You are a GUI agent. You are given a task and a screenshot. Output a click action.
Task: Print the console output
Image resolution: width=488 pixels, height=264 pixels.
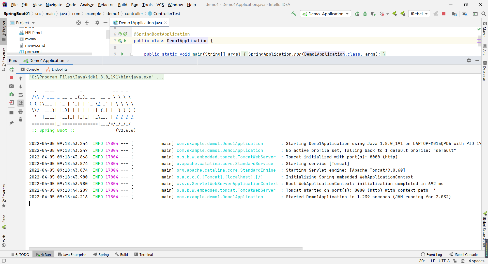pyautogui.click(x=21, y=111)
